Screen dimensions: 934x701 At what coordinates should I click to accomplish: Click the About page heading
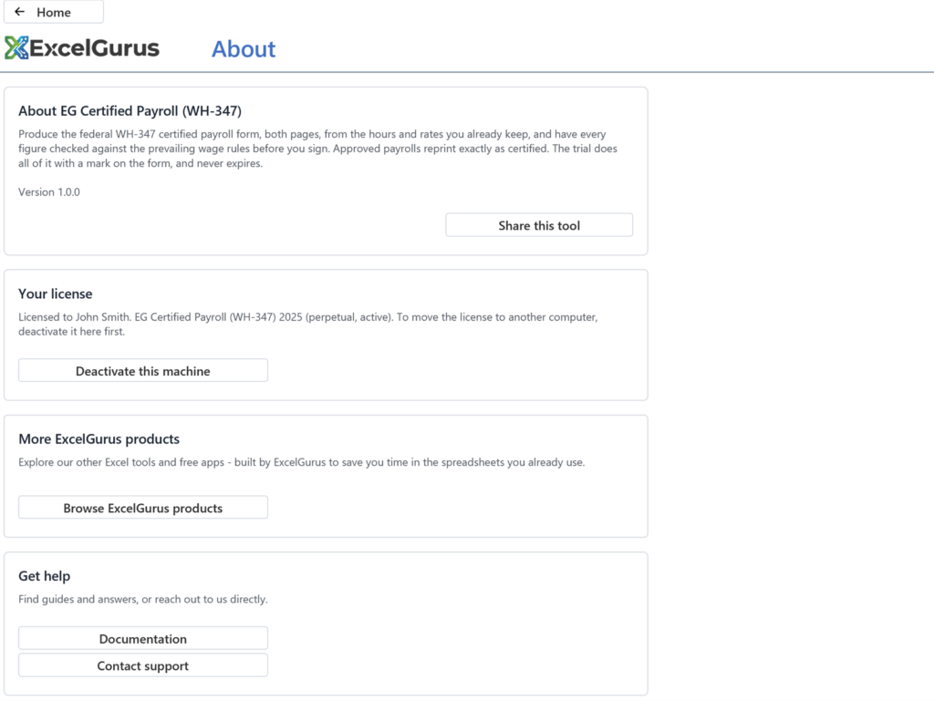244,49
